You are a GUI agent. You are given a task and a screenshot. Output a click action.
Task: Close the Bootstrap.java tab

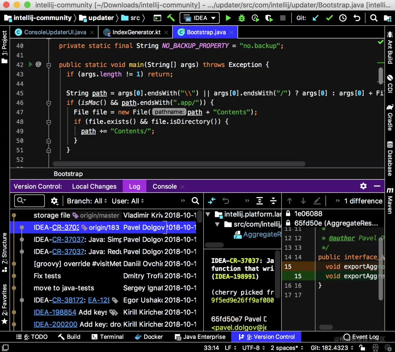(x=232, y=32)
